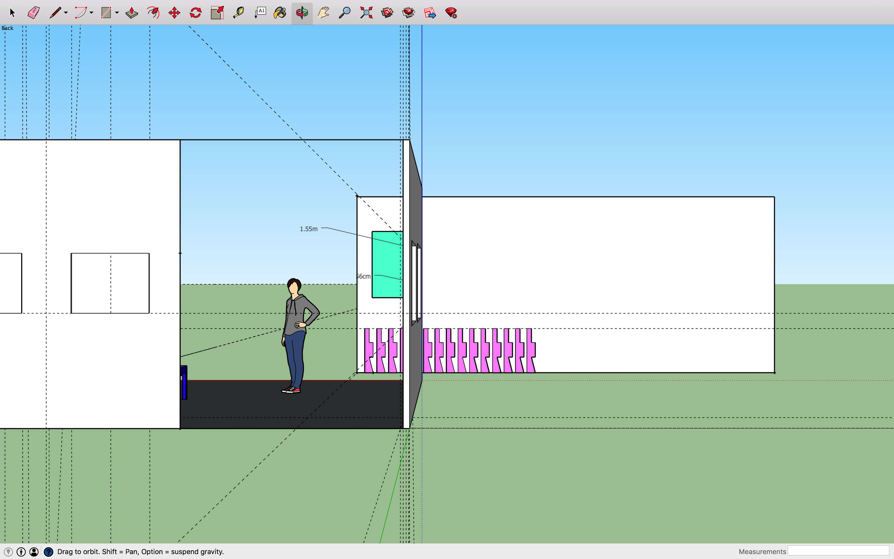Select the Arc tool
This screenshot has width=894, height=559.
[x=80, y=13]
